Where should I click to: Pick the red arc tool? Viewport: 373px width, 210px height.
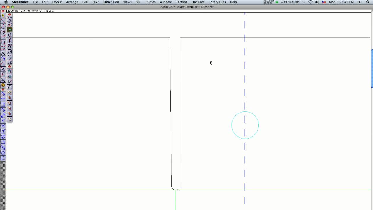tap(3, 26)
